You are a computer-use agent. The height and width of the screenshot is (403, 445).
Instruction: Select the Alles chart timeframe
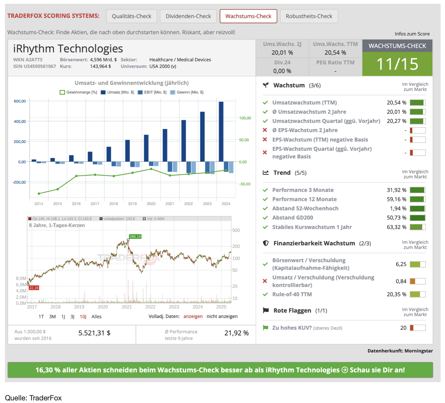click(97, 317)
